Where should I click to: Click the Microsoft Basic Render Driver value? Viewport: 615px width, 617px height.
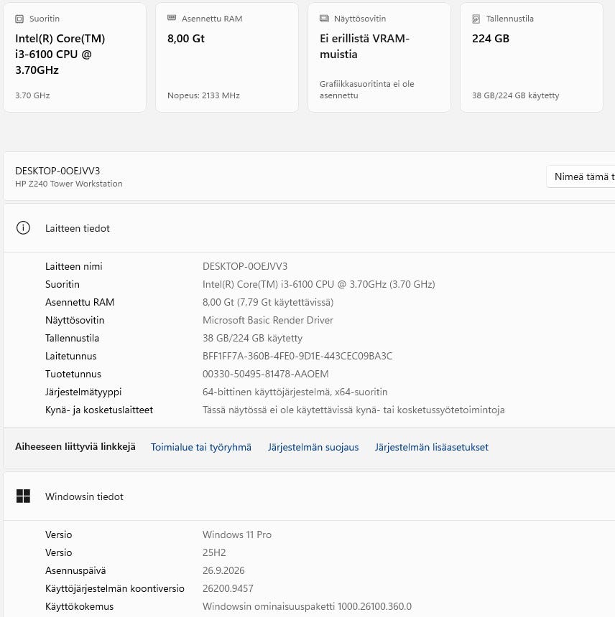[x=268, y=320]
